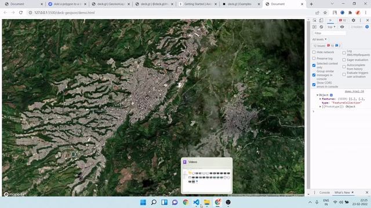
Task: Share this page using the address bar icon
Action: pyautogui.click(x=317, y=13)
